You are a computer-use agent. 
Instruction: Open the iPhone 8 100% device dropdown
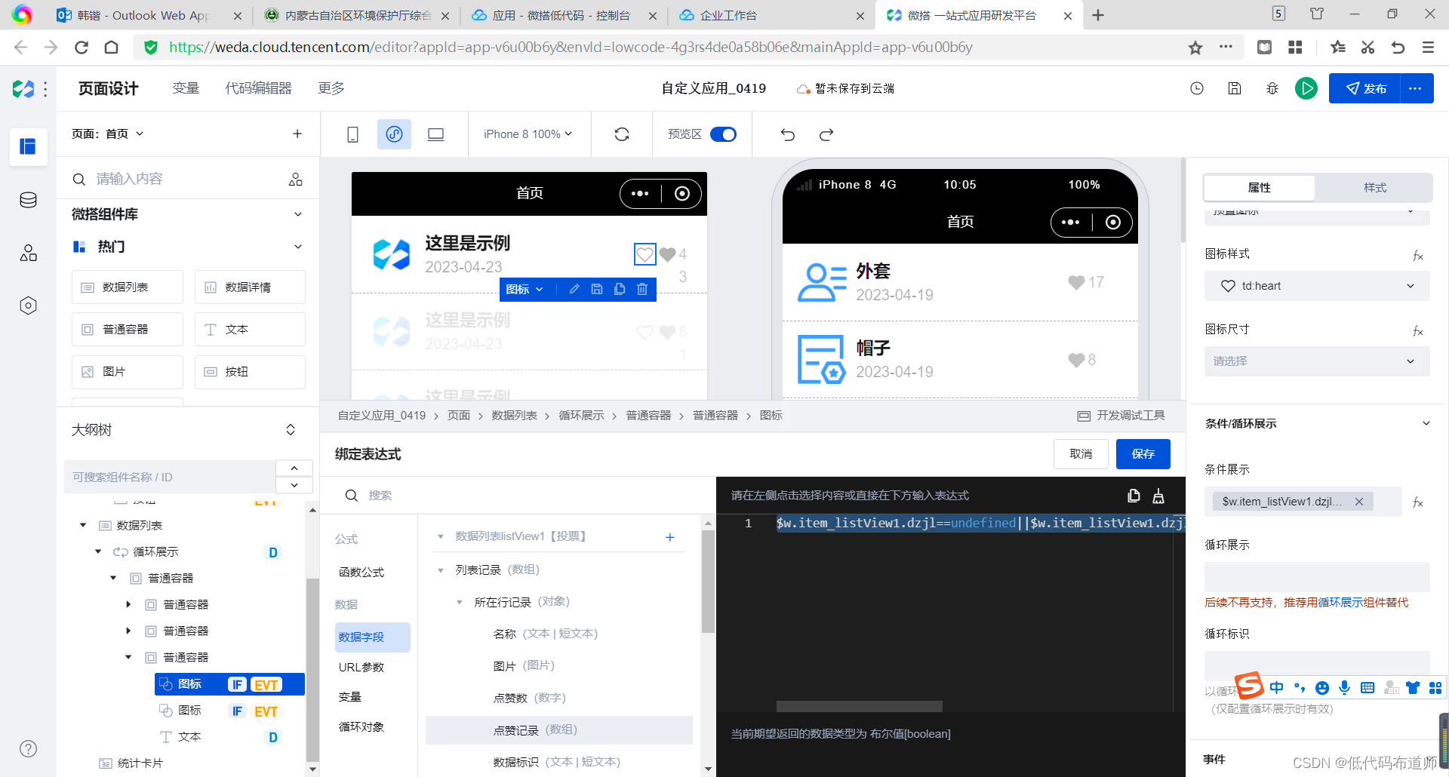[528, 134]
